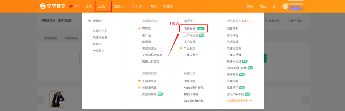The image size is (345, 111).
Task: Open 产品监控 under 收藏夹 list
Action: (99, 51)
